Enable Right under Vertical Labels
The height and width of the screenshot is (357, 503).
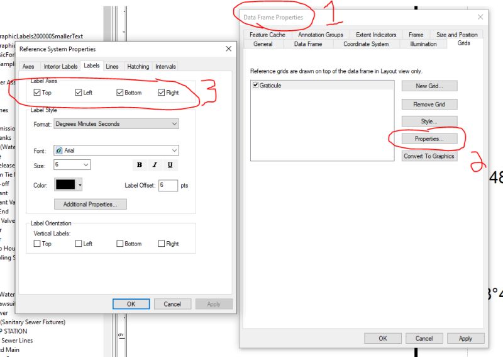pyautogui.click(x=161, y=244)
